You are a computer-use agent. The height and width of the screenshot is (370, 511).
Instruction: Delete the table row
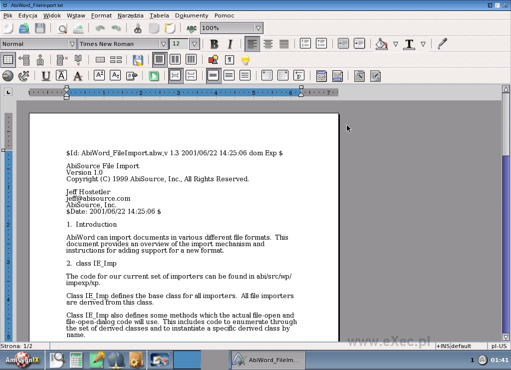tap(62, 59)
